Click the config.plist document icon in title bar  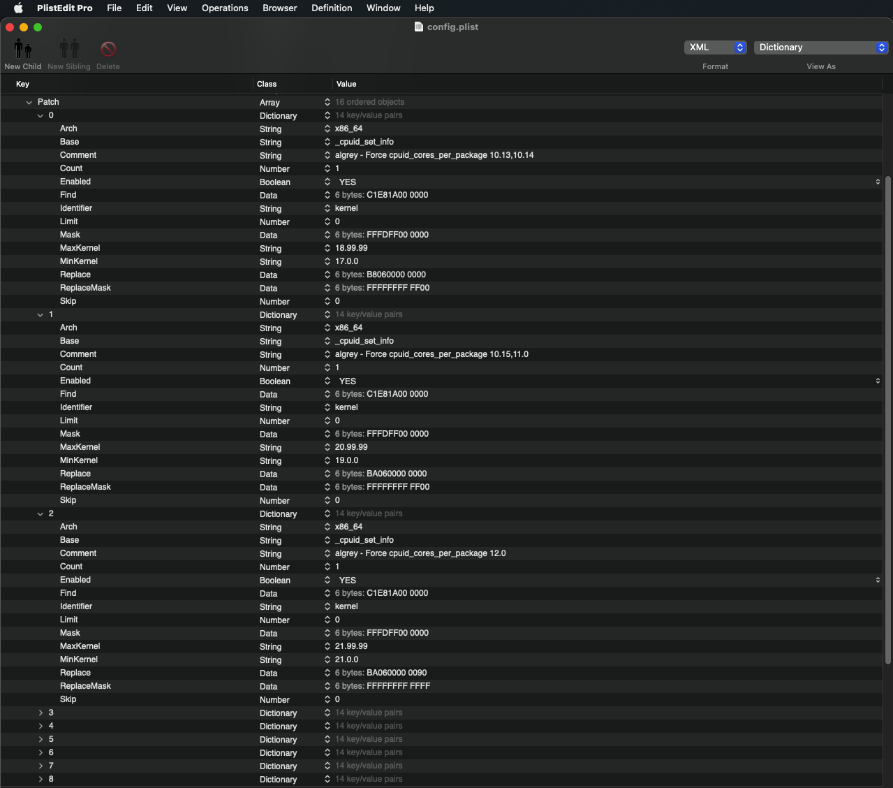point(419,27)
